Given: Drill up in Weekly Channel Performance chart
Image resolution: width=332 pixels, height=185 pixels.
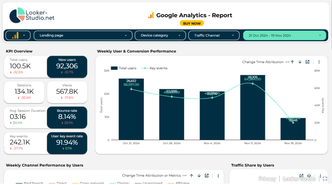Looking at the screenshot, I should (x=192, y=176).
